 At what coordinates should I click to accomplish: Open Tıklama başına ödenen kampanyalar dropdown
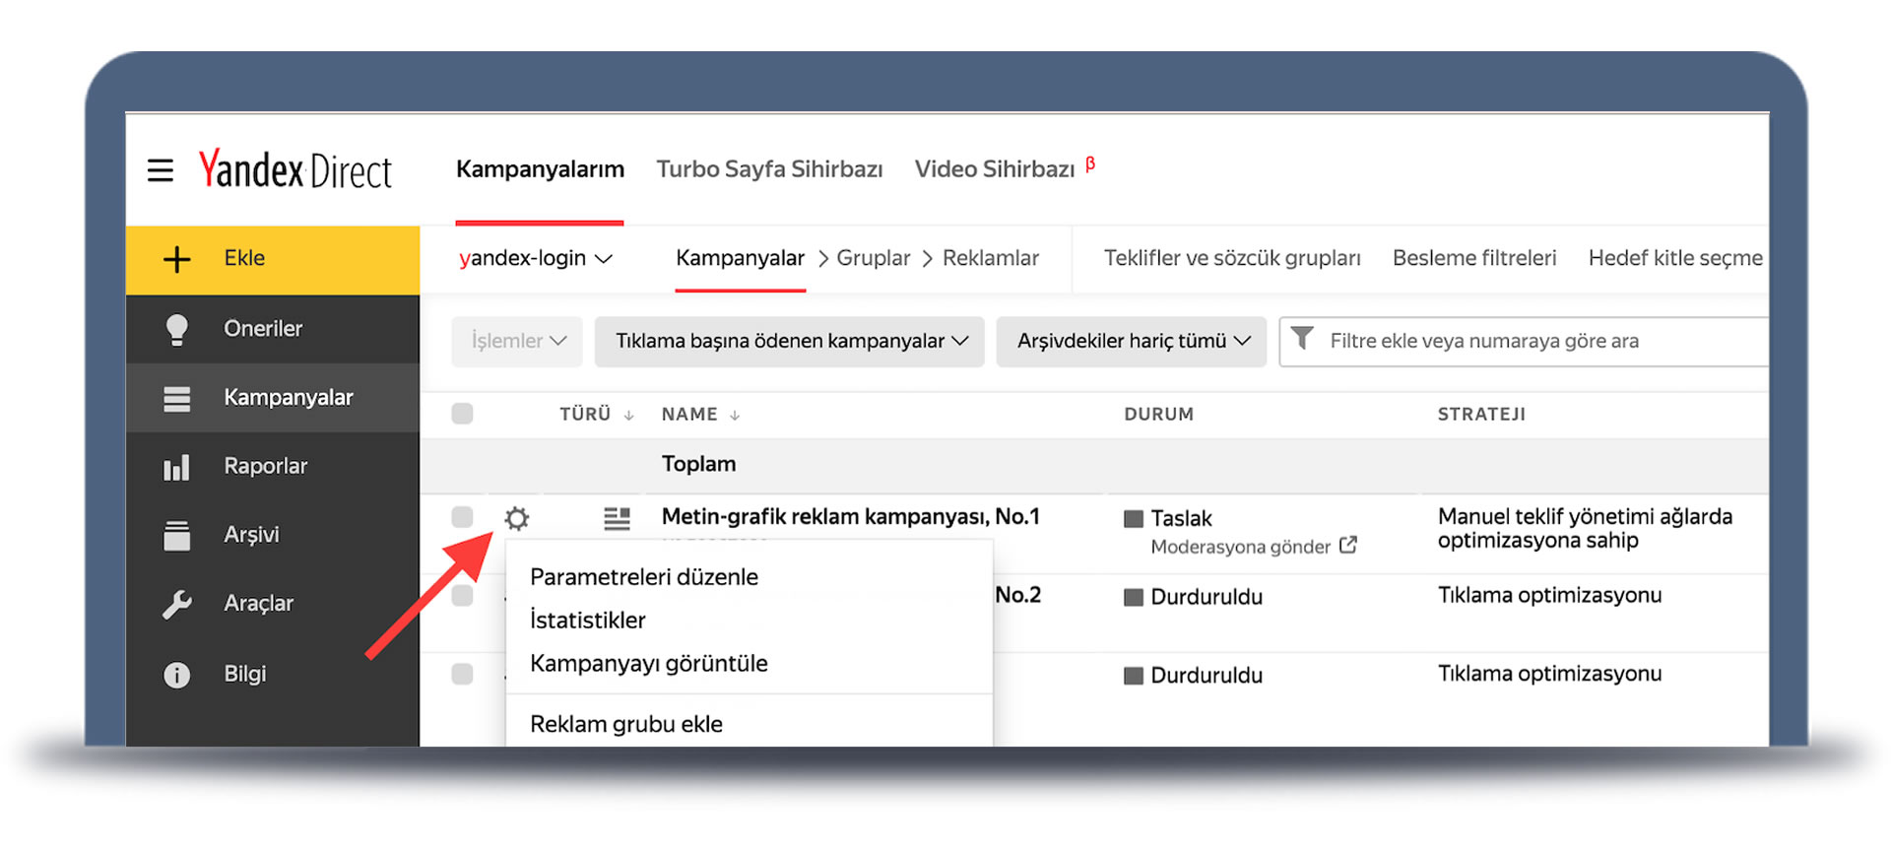[790, 341]
